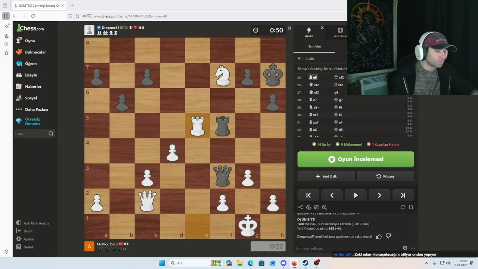
Task: Flip the board with the arrows icon
Action: (x=411, y=207)
